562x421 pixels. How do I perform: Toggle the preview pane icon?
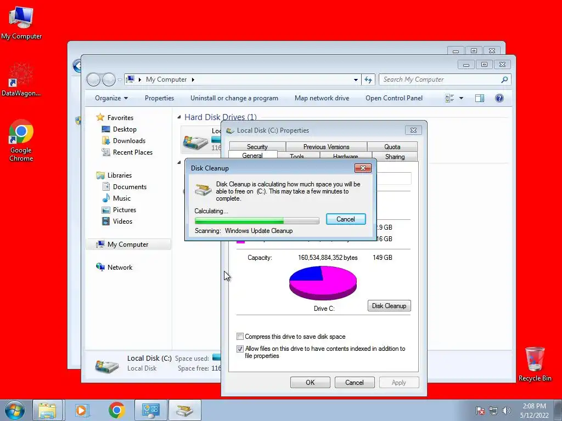[x=480, y=98]
